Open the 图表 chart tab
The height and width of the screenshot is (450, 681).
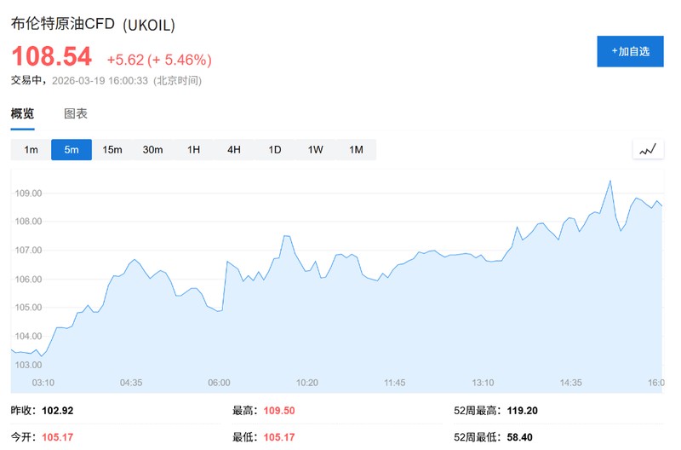[76, 114]
